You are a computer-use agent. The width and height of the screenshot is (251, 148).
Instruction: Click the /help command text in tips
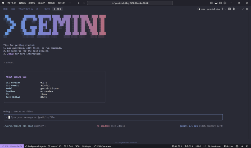click(10, 54)
